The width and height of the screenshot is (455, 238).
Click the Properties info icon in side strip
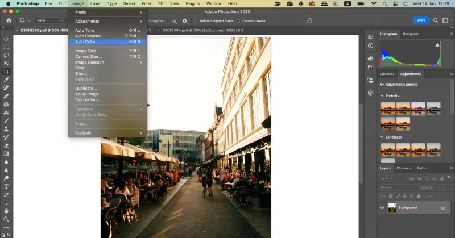click(370, 45)
